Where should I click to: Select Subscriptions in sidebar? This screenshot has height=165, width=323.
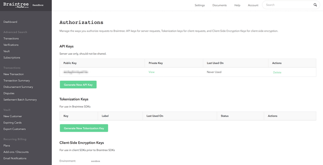tap(12, 58)
